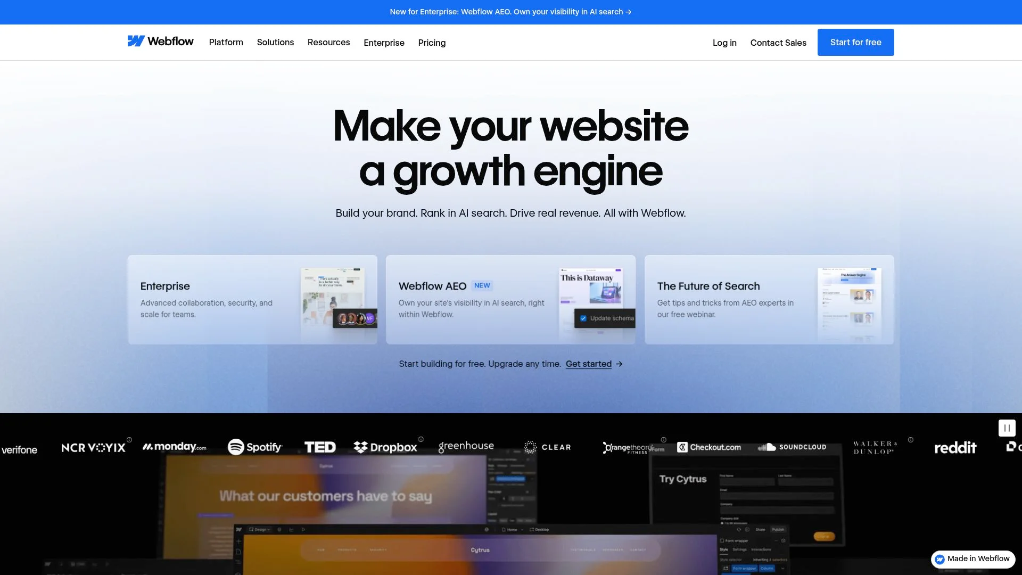Click Contact Sales in the header

tap(778, 43)
